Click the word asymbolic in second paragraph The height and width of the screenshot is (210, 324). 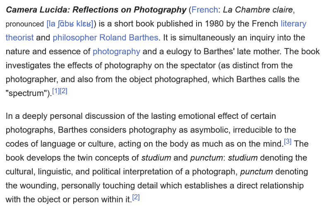click(x=209, y=130)
